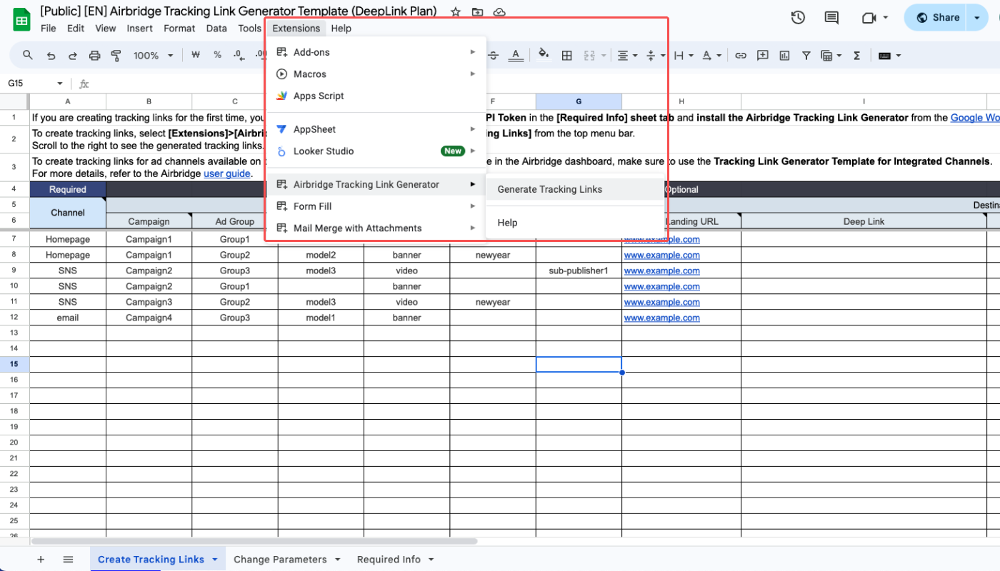This screenshot has width=1000, height=571.
Task: Decrease decimal places
Action: pyautogui.click(x=239, y=55)
